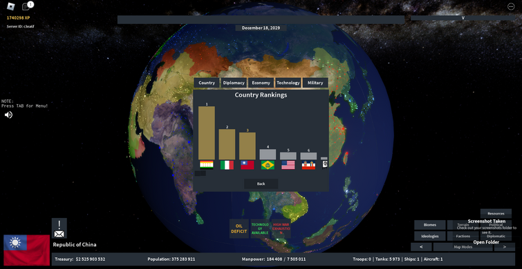Select the Military tab
Viewport: 522px width, 269px height.
coord(315,83)
